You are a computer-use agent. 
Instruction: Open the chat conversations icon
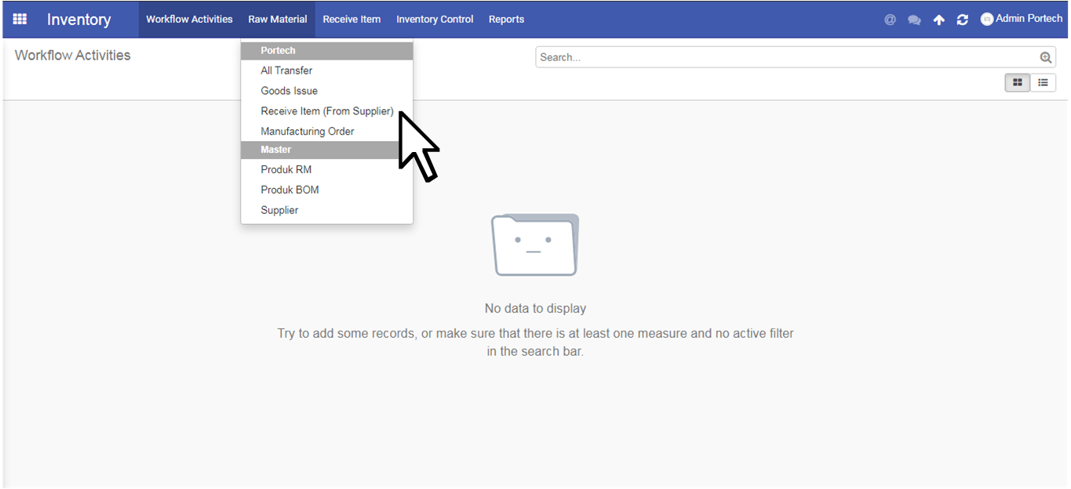[x=914, y=20]
